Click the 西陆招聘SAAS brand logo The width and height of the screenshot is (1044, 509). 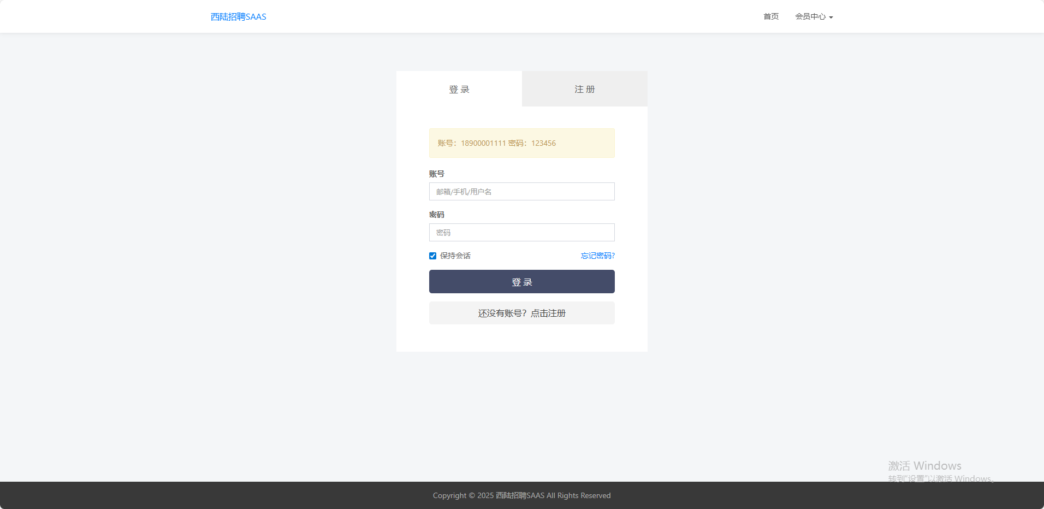pos(238,17)
